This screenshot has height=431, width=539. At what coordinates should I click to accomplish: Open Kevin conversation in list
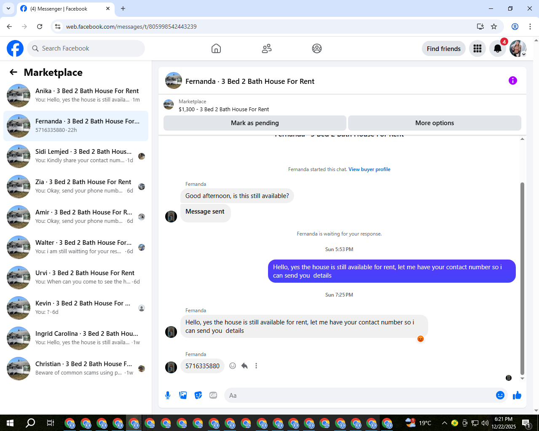coord(76,308)
